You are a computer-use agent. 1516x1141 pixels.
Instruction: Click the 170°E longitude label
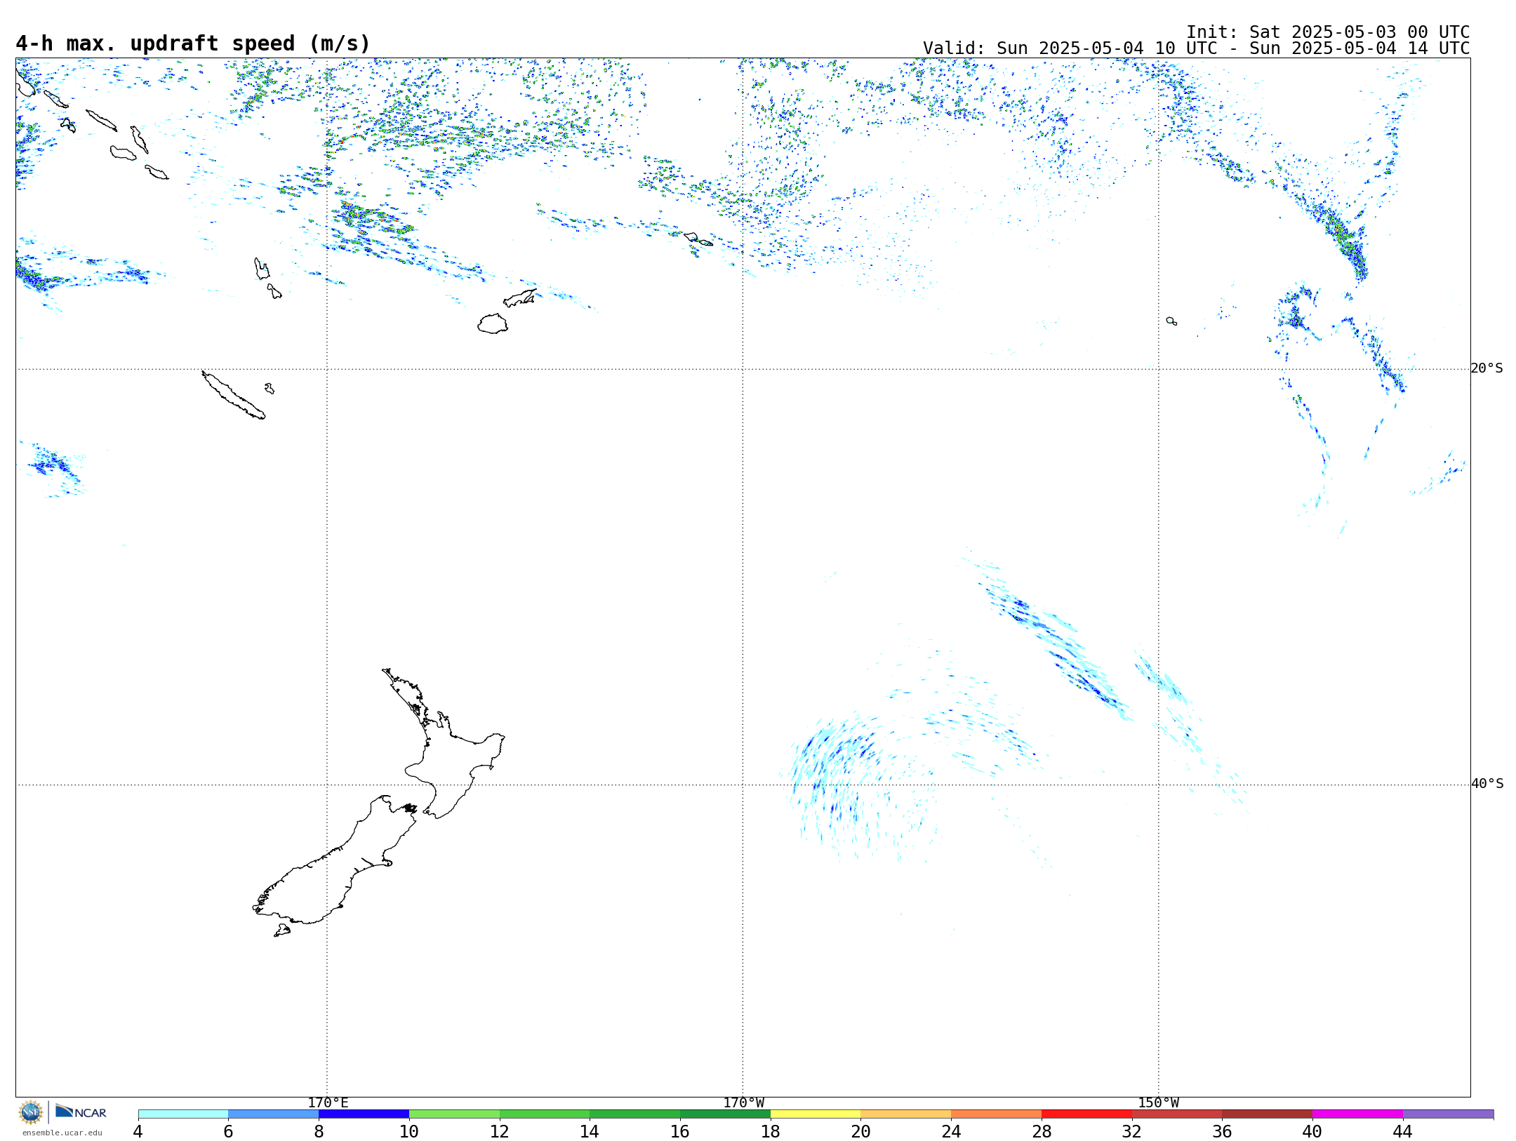point(328,1103)
